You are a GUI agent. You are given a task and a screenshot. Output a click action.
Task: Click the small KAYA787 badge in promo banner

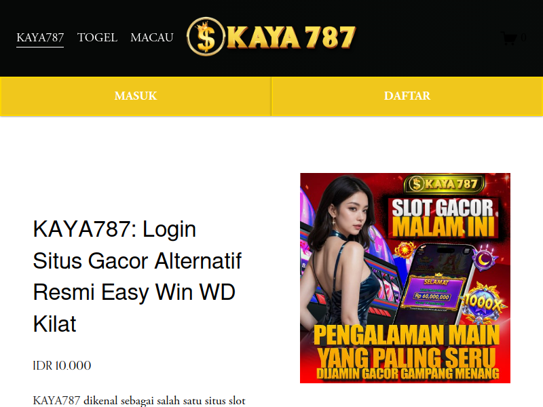coord(444,184)
